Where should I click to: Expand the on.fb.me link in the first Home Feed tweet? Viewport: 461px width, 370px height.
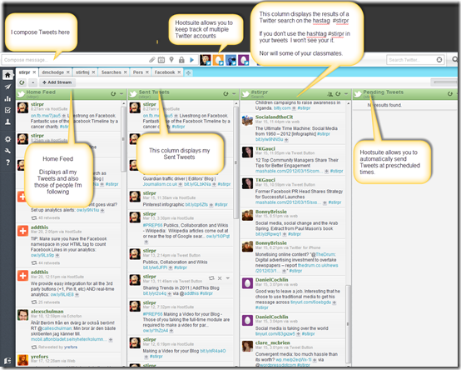(x=63, y=116)
